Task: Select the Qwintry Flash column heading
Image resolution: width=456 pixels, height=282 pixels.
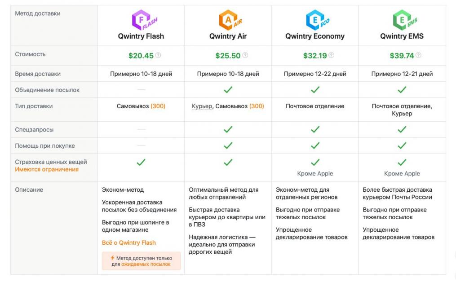Action: point(141,36)
